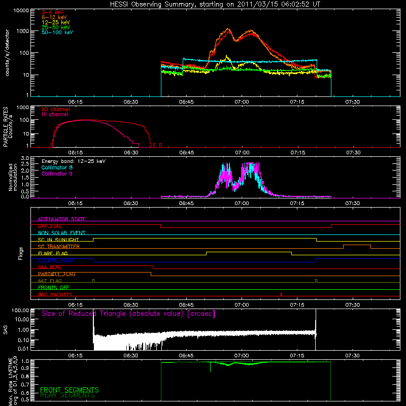Viewport: 406px width, 406px height.
Task: Click the red tick on the BAD_PACKETS line
Action: pyautogui.click(x=281, y=294)
